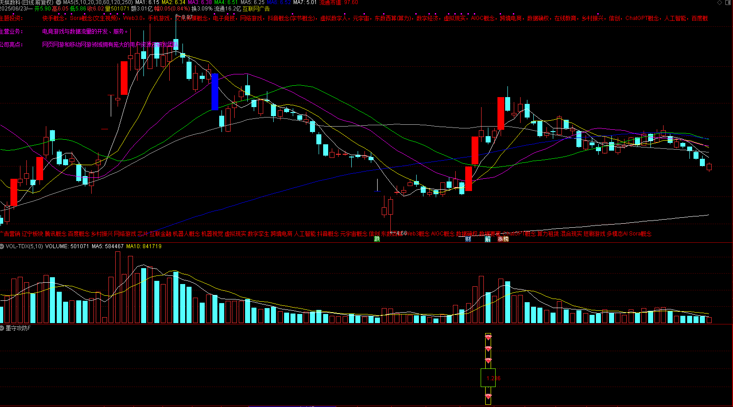Open the VOL-TDX indicator dropdown arrow

(x=2, y=246)
